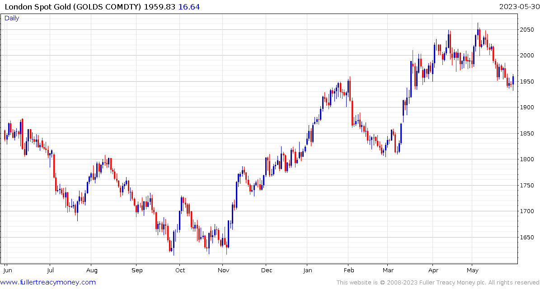Click the 'Daily' interval label
Image resolution: width=540 pixels, height=289 pixels.
12,19
